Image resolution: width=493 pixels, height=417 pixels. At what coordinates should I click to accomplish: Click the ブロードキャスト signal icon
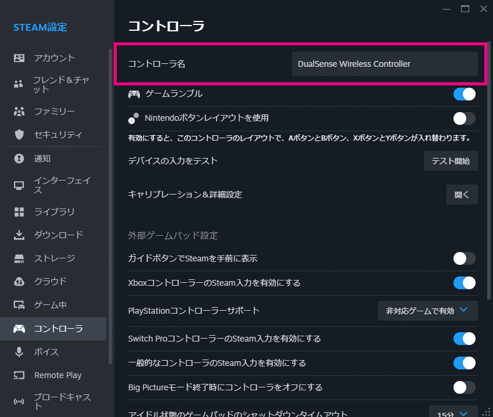19,401
